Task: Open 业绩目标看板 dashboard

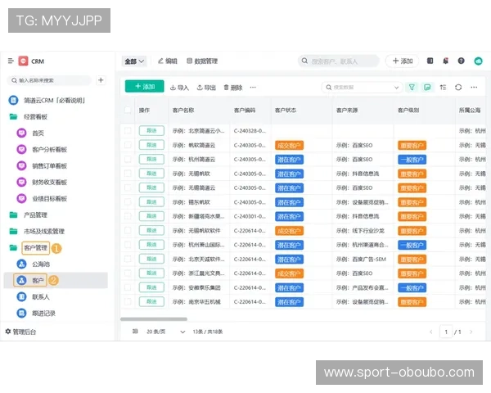Action: (49, 198)
